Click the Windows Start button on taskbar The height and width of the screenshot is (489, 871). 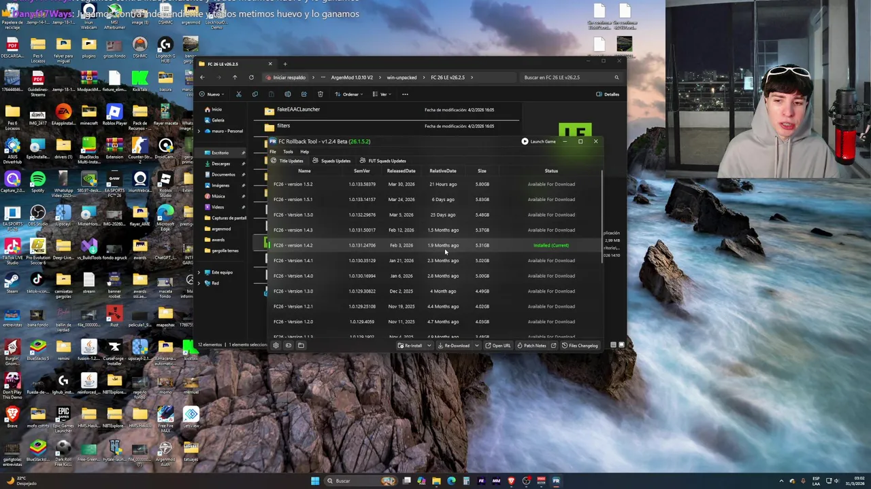pyautogui.click(x=315, y=481)
